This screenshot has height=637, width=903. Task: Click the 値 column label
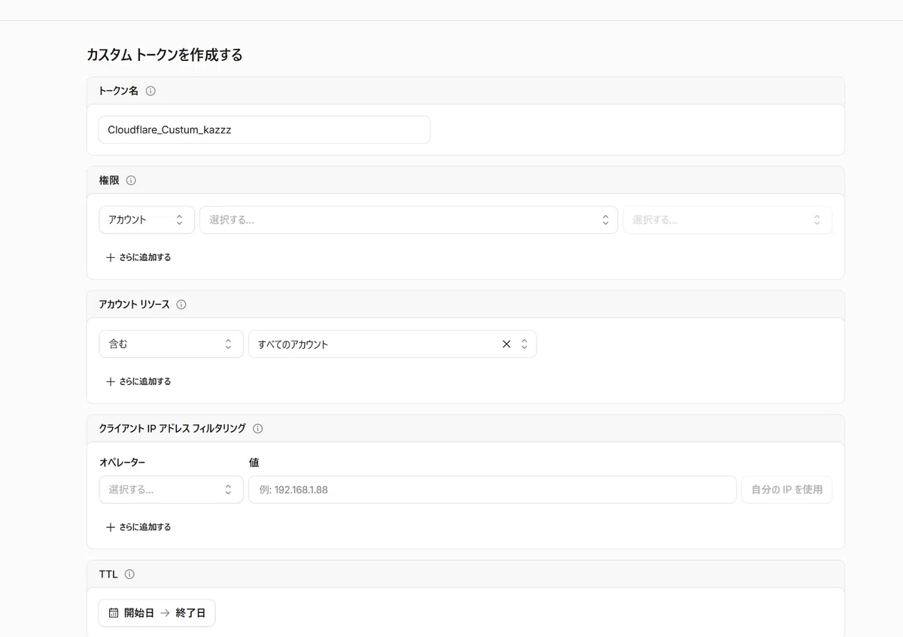[254, 463]
